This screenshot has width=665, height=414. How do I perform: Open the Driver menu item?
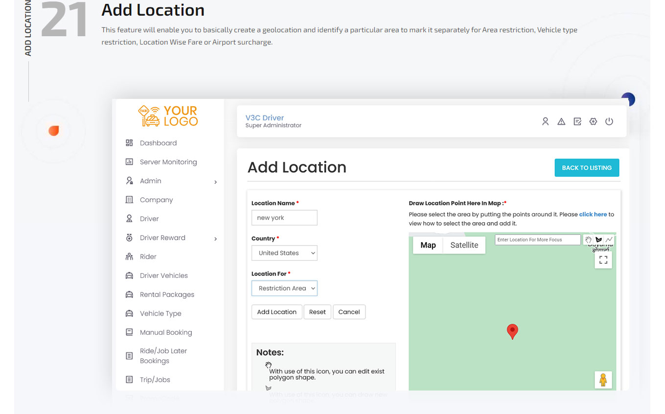[149, 219]
